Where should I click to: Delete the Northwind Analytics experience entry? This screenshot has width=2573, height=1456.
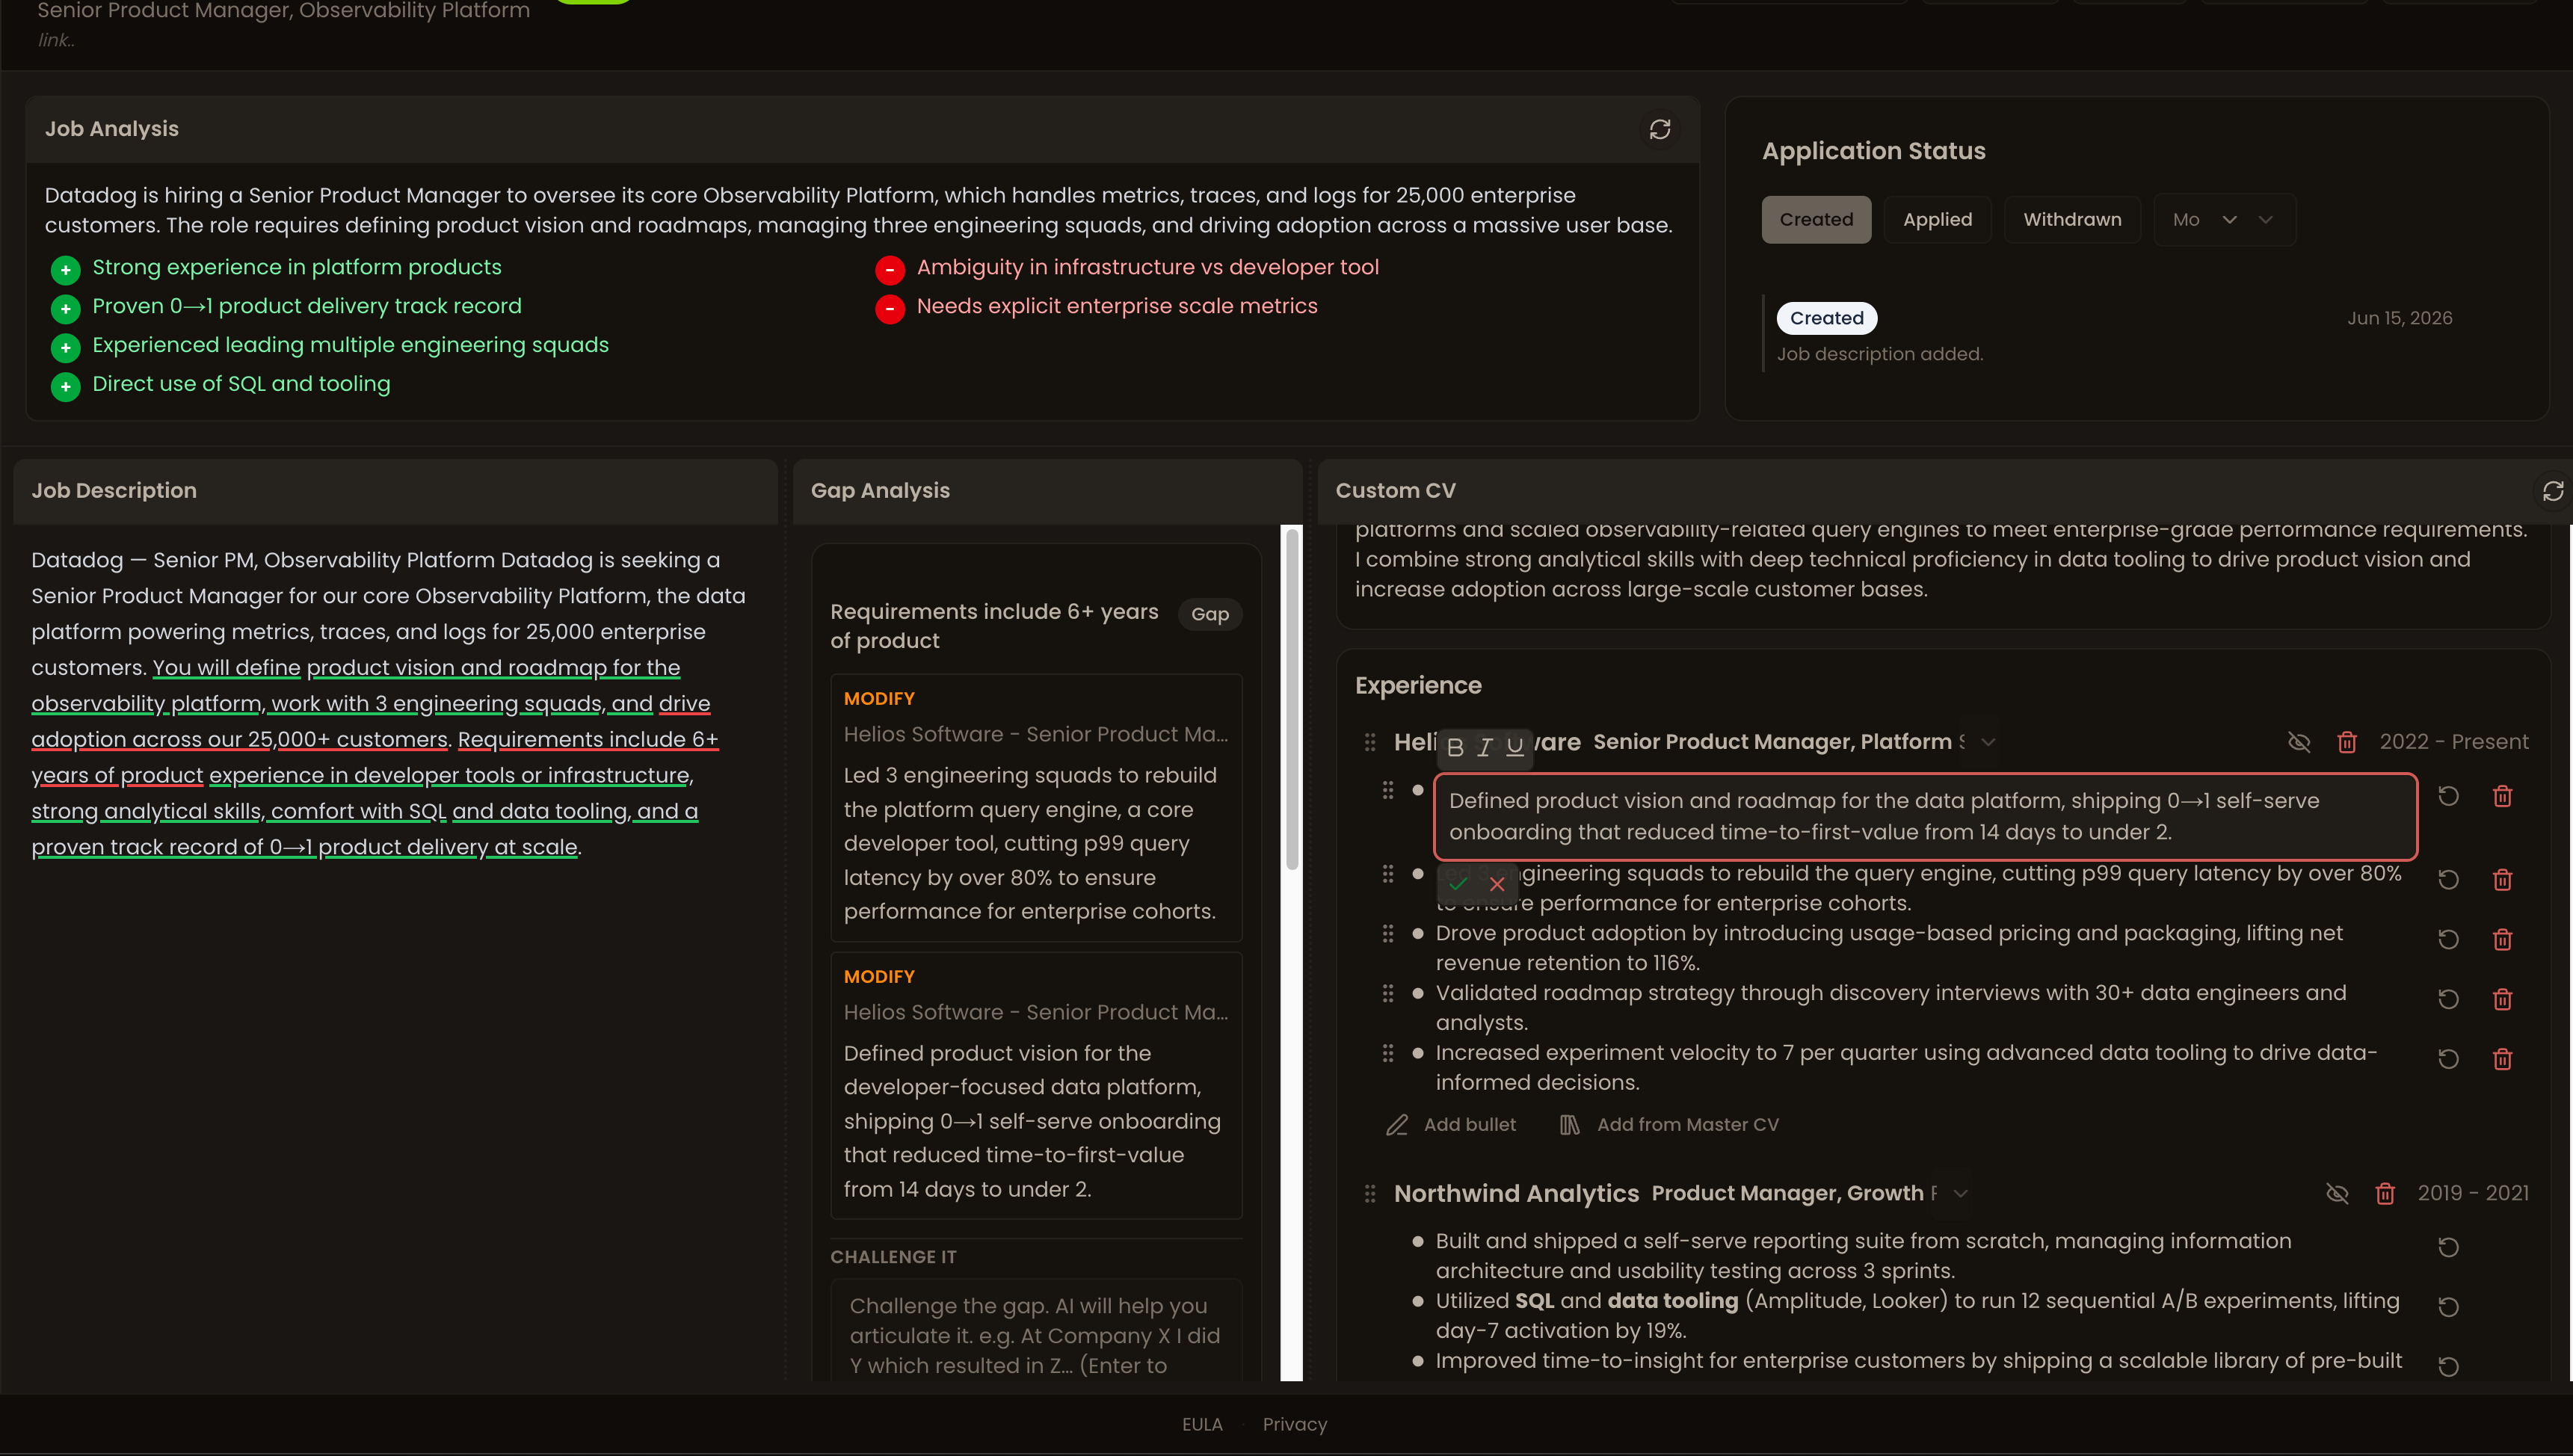[x=2385, y=1193]
